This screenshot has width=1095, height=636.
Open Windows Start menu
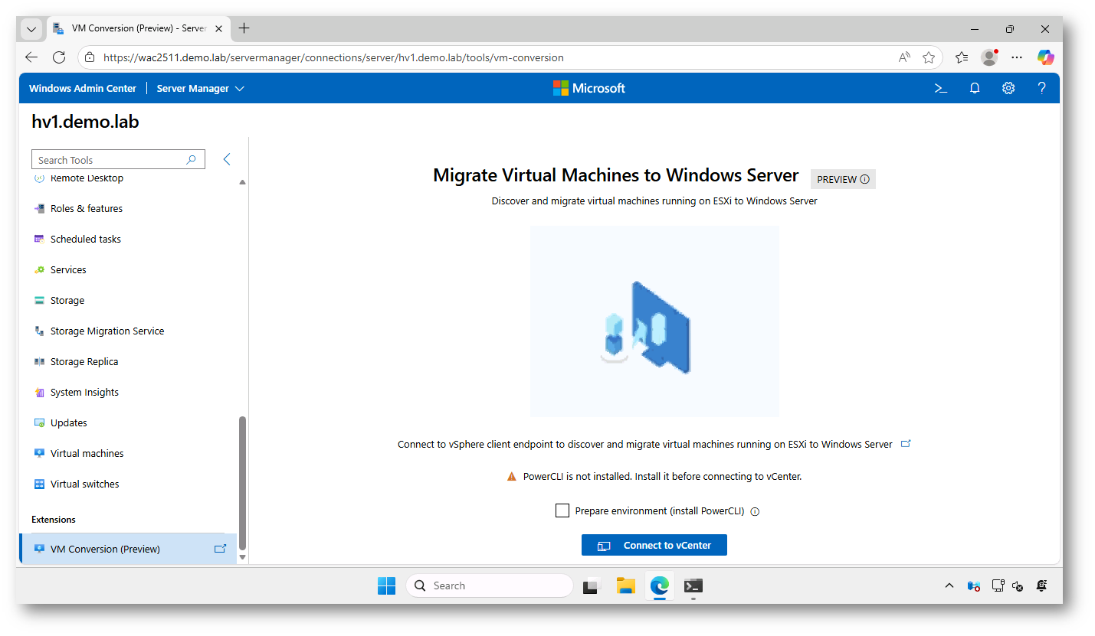coord(386,585)
